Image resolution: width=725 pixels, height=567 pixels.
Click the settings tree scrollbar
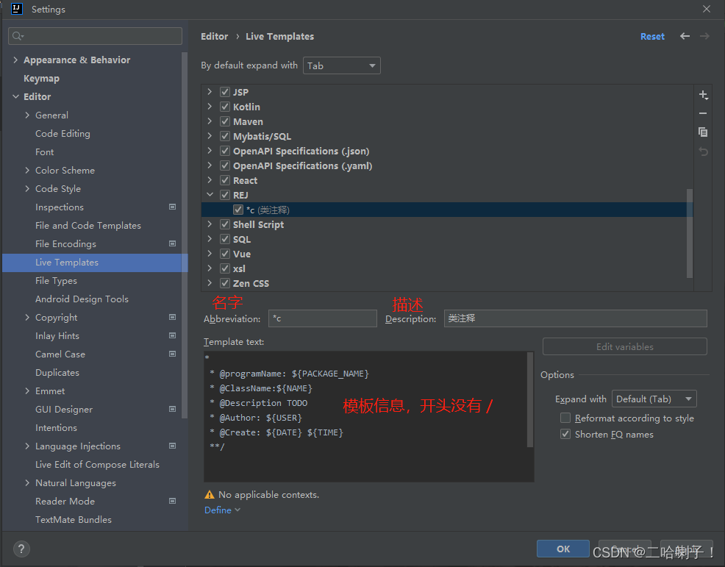185,235
